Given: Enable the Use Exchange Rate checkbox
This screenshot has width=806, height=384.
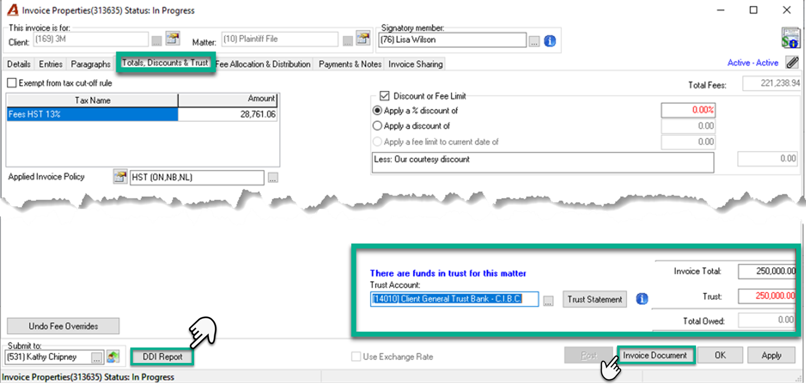Looking at the screenshot, I should (x=356, y=356).
